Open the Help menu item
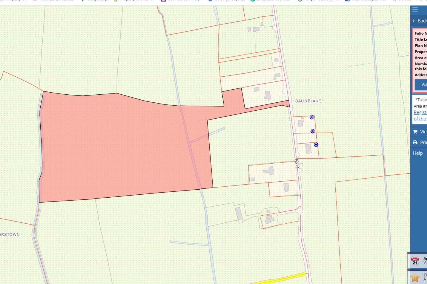Viewport: 427px width, 284px height. click(x=418, y=153)
